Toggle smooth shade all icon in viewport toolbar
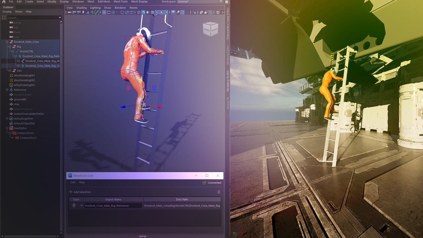This screenshot has height=238, width=423. [x=143, y=12]
